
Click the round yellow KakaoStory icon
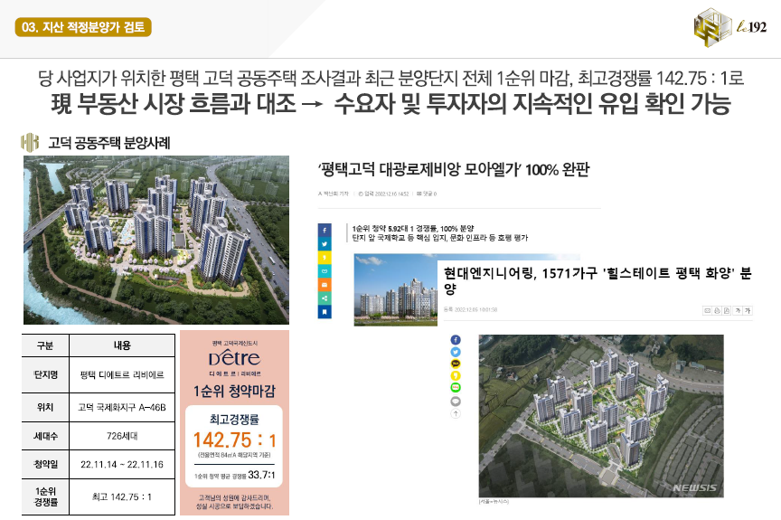pyautogui.click(x=456, y=375)
